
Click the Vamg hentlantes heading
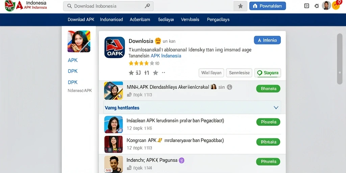(x=122, y=108)
